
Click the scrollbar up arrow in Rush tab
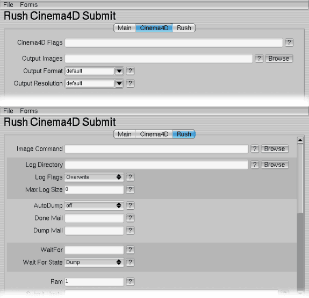[x=300, y=140]
